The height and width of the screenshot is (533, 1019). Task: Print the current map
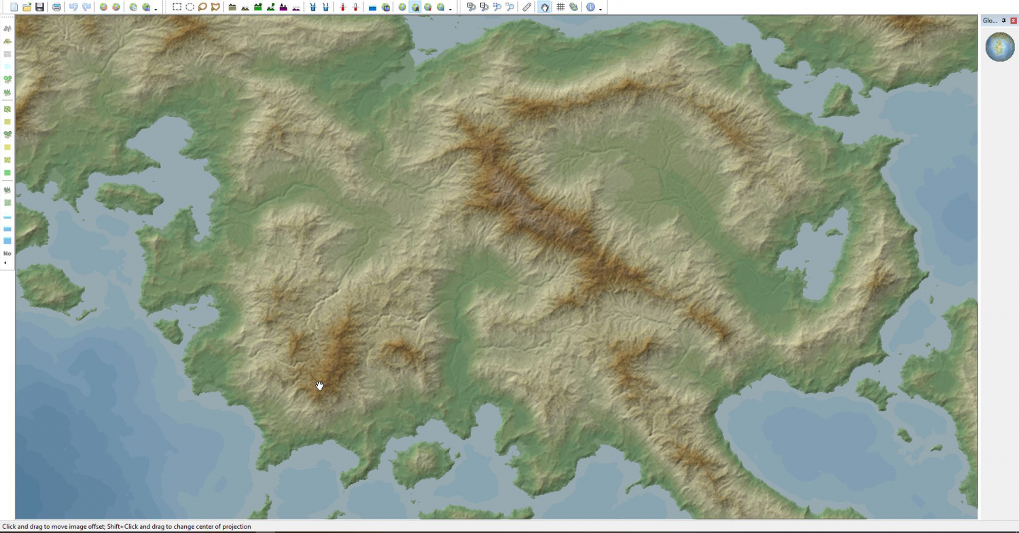(x=56, y=7)
